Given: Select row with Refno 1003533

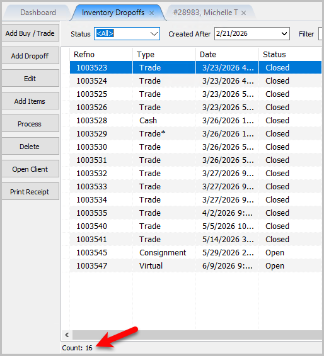Looking at the screenshot, I should point(195,186).
